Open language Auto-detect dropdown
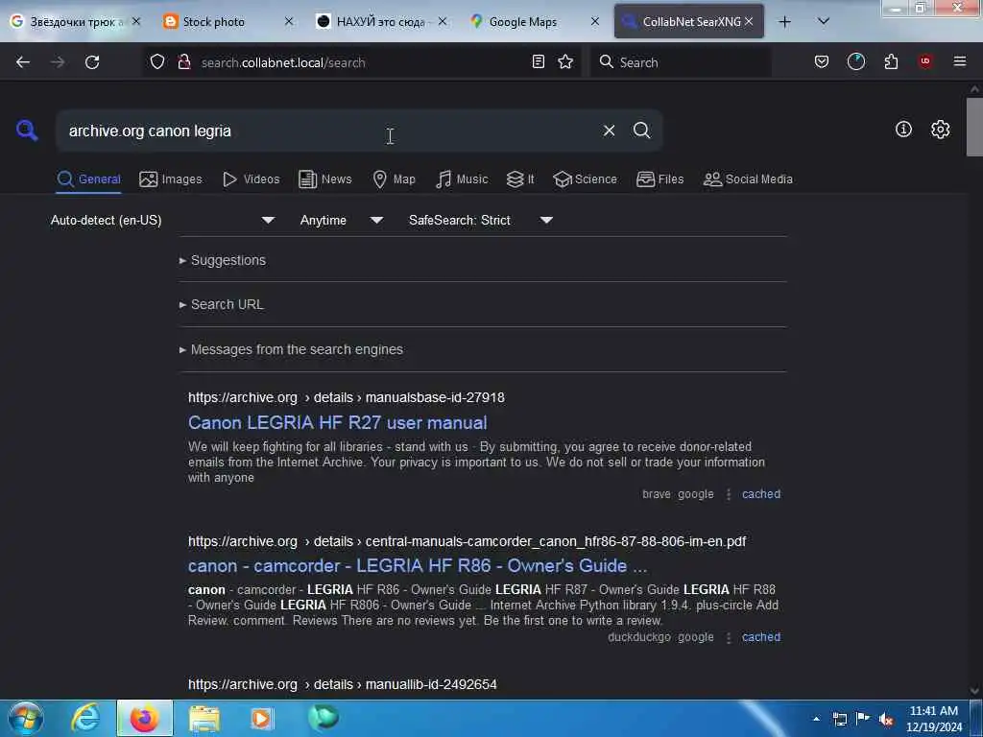Viewport: 983px width, 737px height. click(163, 221)
